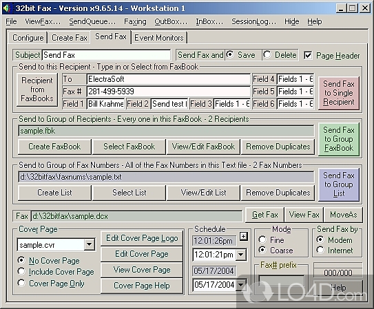Viewport: 374px width, 309px height.
Task: Open the schedule time 12:01:21pm dropdown
Action: tap(241, 255)
